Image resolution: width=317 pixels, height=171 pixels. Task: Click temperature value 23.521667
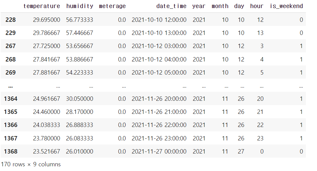click(x=47, y=152)
